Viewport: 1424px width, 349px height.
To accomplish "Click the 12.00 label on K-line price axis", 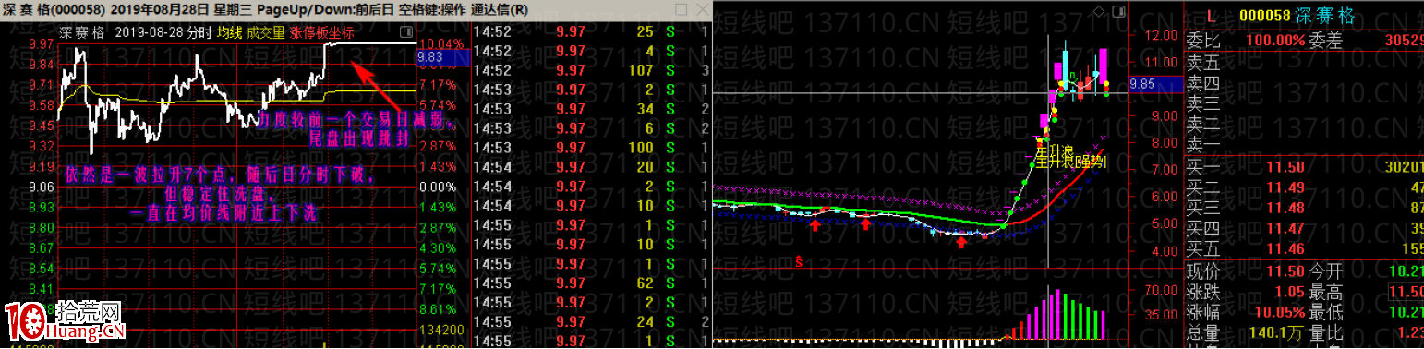I will point(1160,35).
